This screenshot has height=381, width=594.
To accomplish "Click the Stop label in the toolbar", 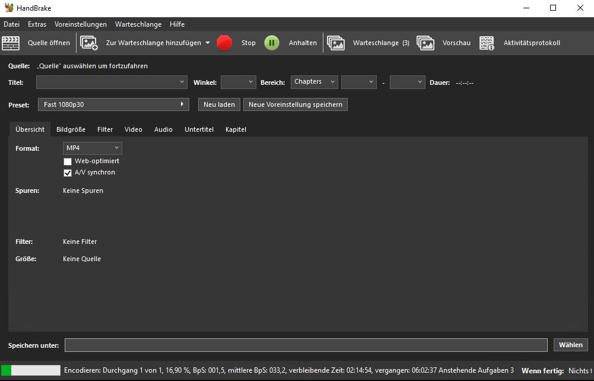I will 249,43.
